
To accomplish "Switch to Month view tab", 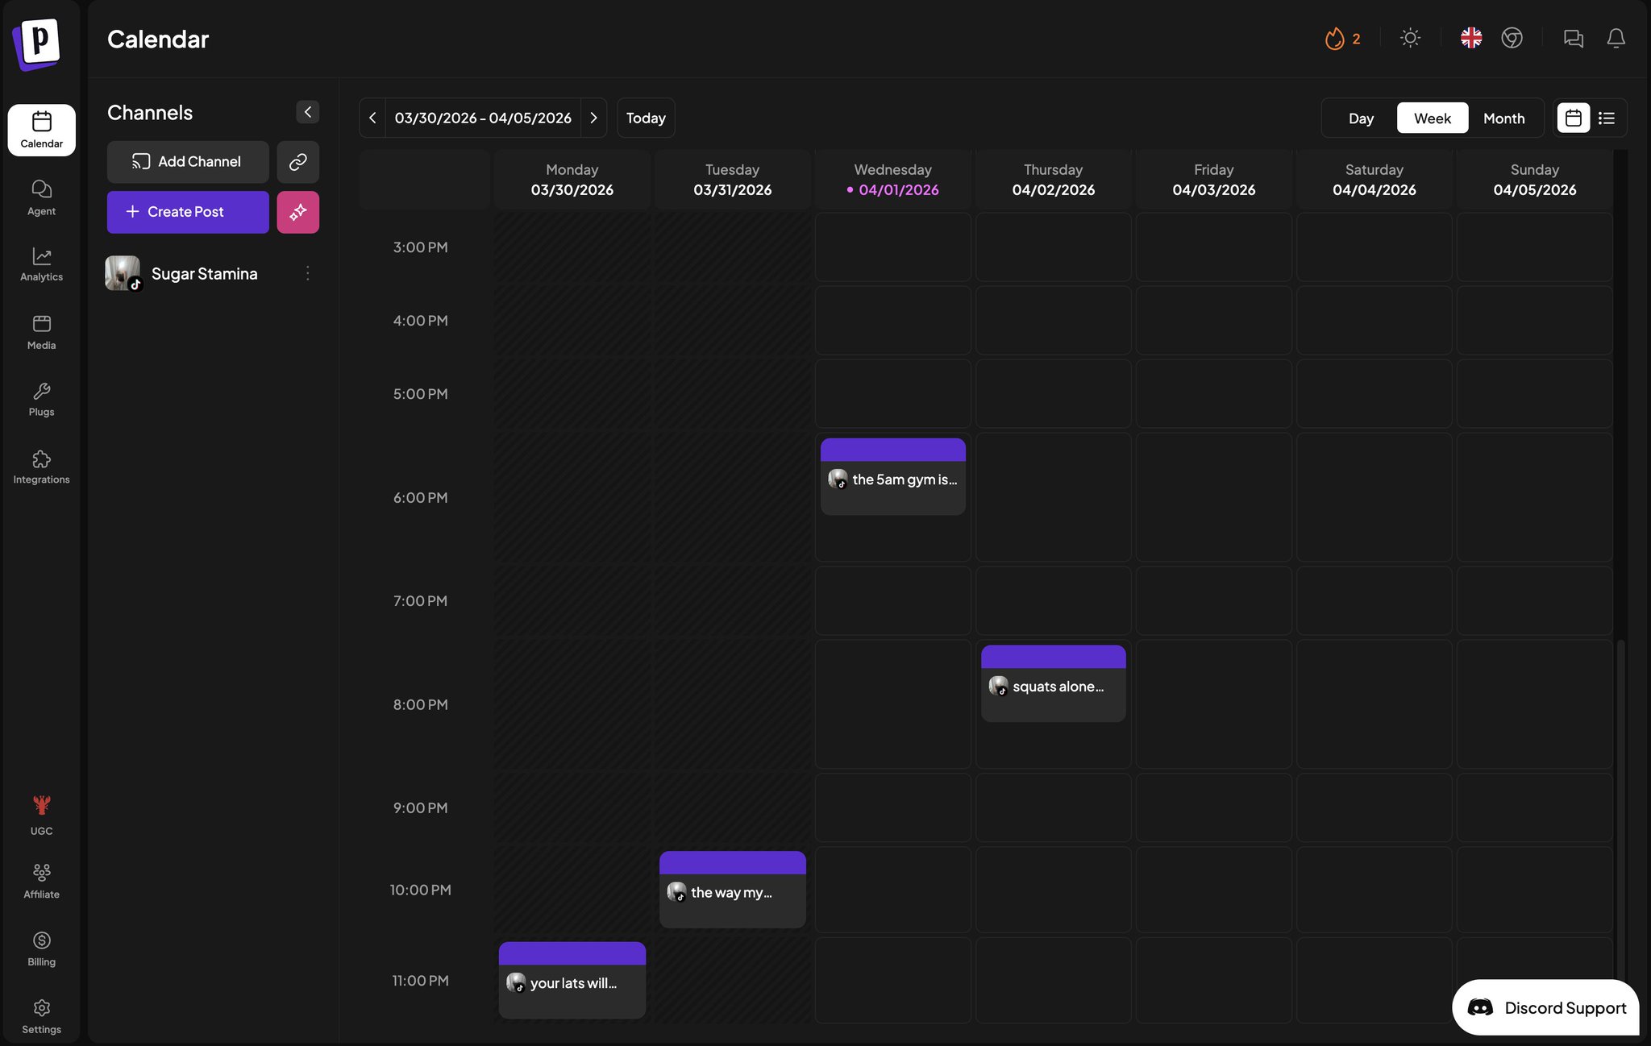I will [x=1503, y=118].
